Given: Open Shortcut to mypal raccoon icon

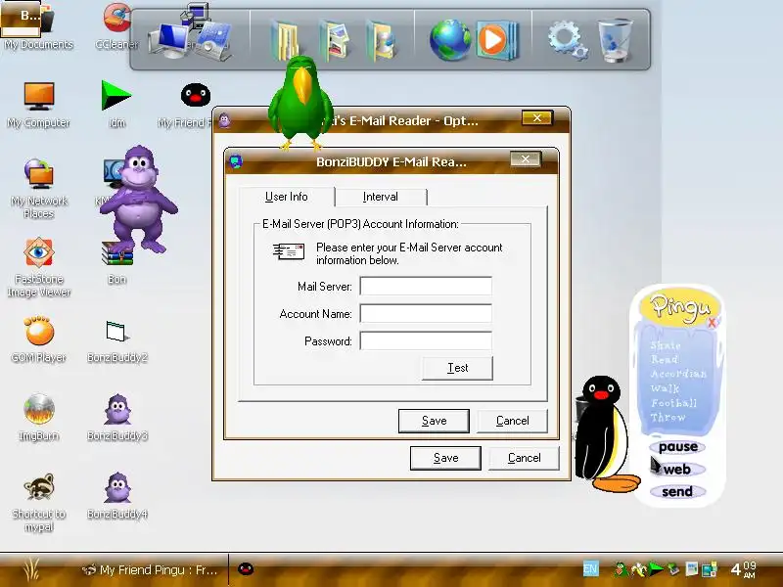Looking at the screenshot, I should coord(38,502).
